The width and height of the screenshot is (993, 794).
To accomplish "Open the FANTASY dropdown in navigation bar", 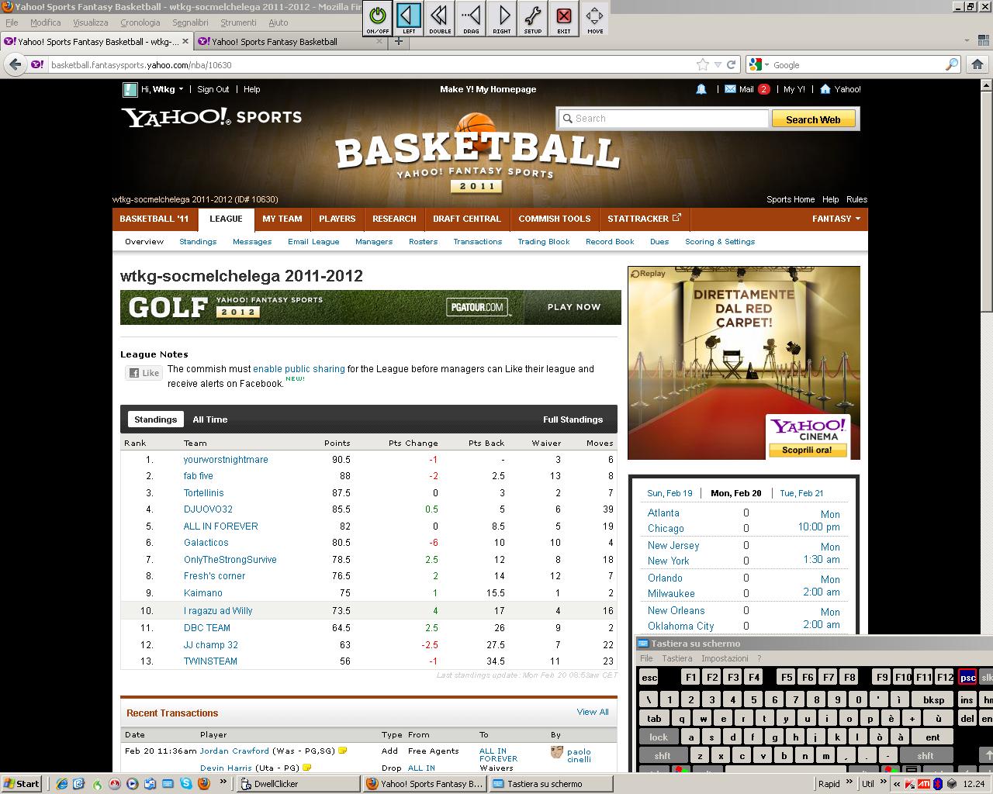I will 836,219.
